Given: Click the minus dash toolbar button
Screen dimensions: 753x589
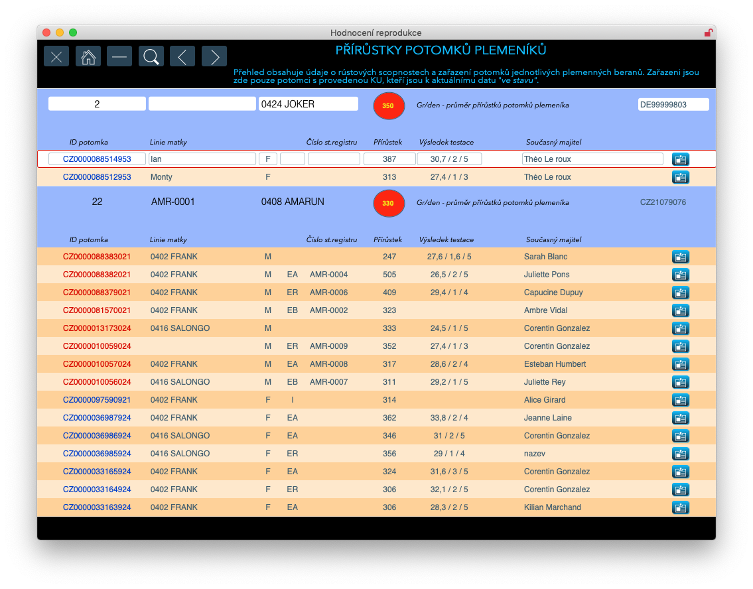Looking at the screenshot, I should click(119, 57).
